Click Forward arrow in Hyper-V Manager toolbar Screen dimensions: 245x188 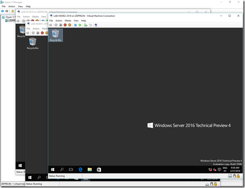[x=7, y=11]
